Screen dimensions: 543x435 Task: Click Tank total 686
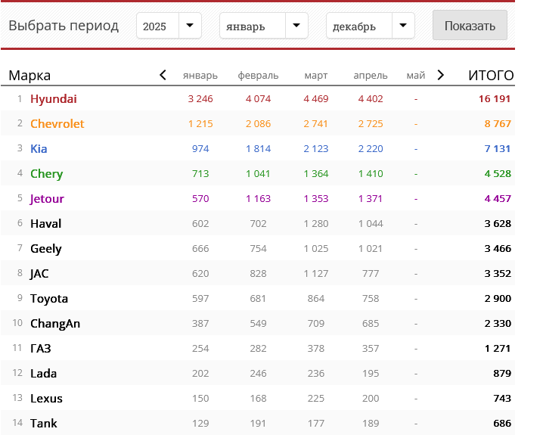pyautogui.click(x=502, y=423)
